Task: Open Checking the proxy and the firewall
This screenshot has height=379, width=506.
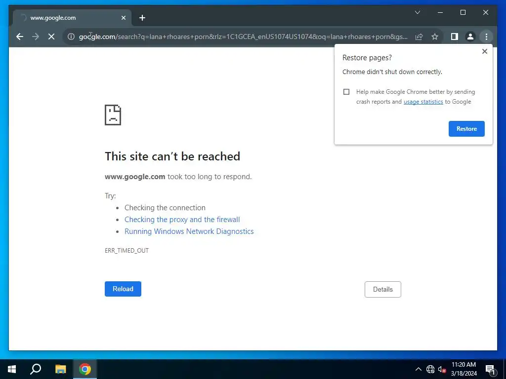Action: coord(182,220)
